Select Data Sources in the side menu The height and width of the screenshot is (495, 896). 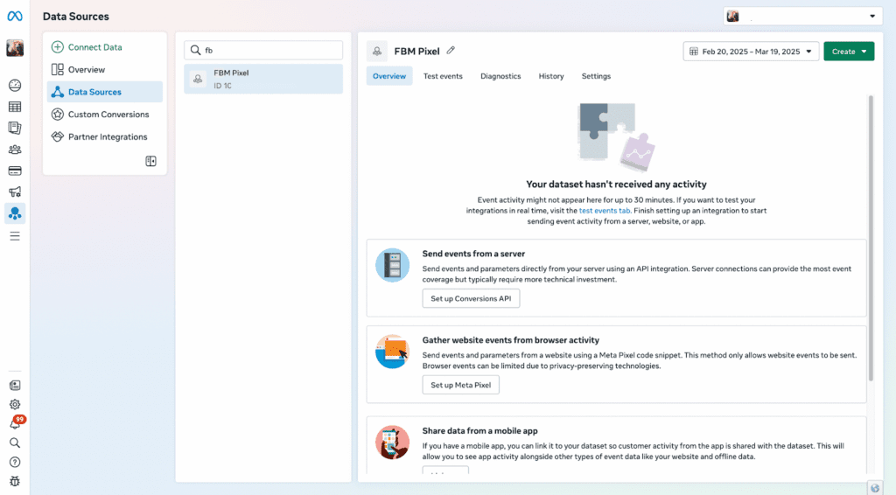[x=105, y=92]
